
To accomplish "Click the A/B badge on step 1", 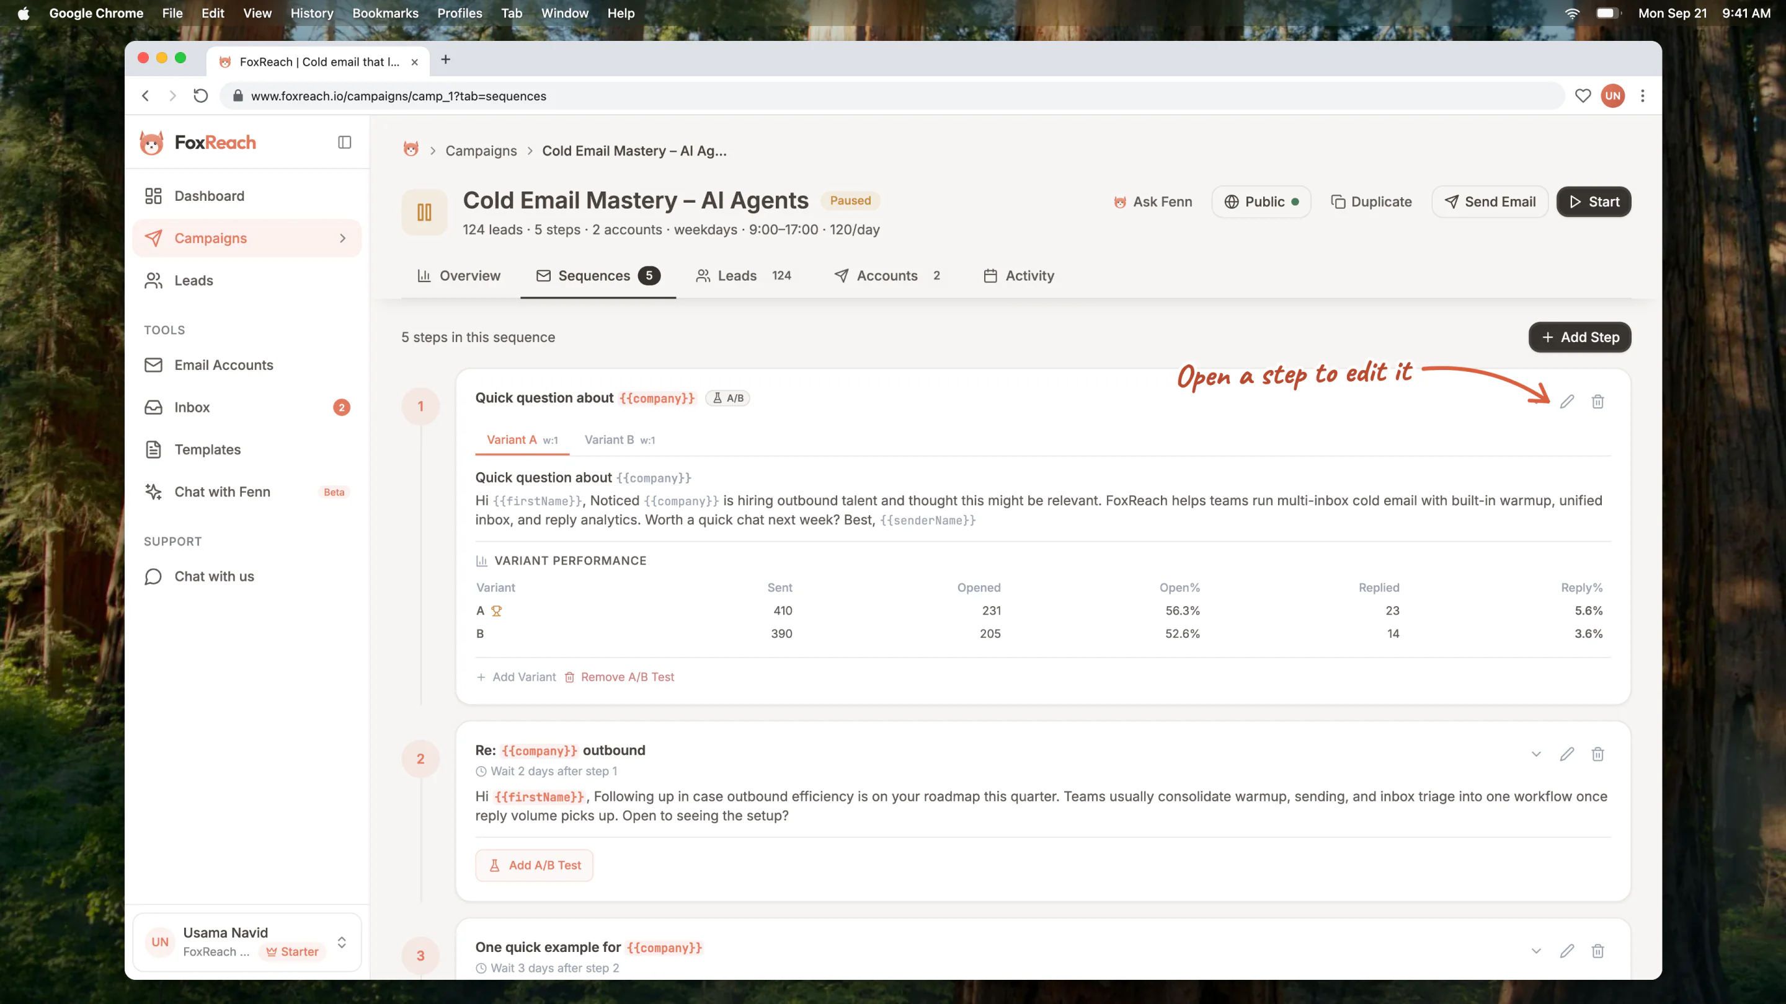I will (x=727, y=398).
